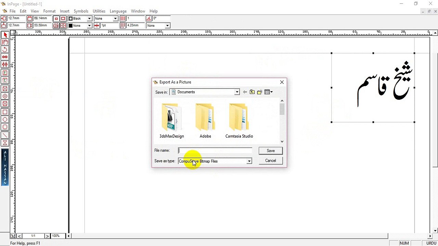The width and height of the screenshot is (438, 246).
Task: Select the diagonal line tool
Action: pos(5,135)
